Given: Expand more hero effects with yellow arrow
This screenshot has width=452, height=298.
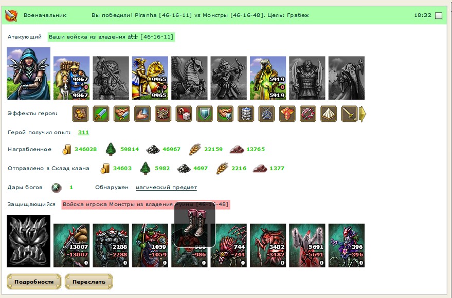Looking at the screenshot, I should pos(363,114).
